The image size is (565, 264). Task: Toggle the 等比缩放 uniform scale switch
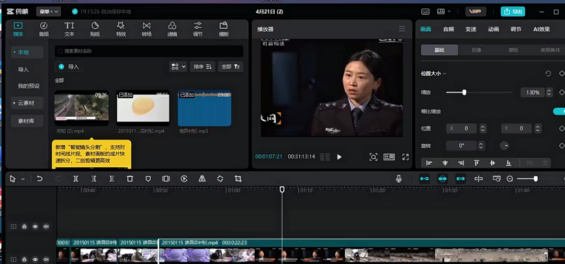pyautogui.click(x=559, y=111)
